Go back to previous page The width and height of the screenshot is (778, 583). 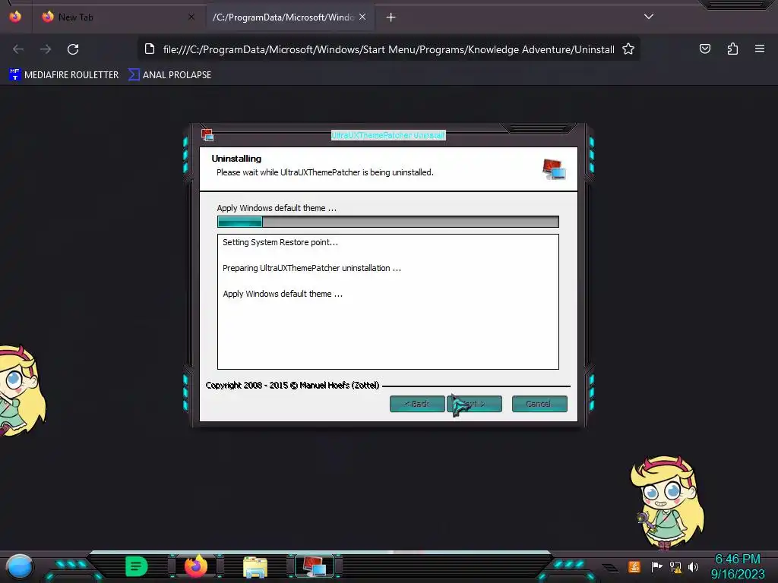18,49
